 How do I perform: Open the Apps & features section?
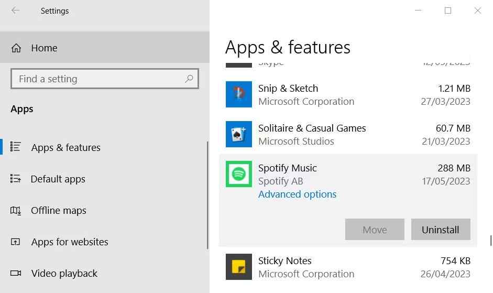[x=65, y=148]
